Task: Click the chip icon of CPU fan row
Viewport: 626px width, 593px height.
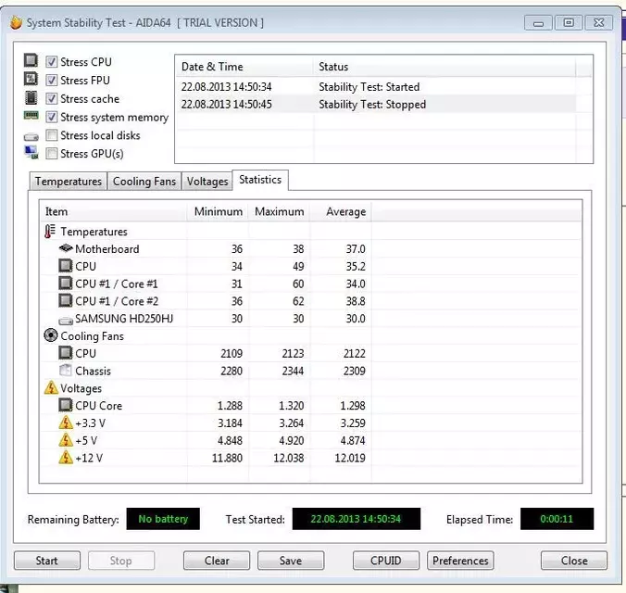Action: (66, 353)
